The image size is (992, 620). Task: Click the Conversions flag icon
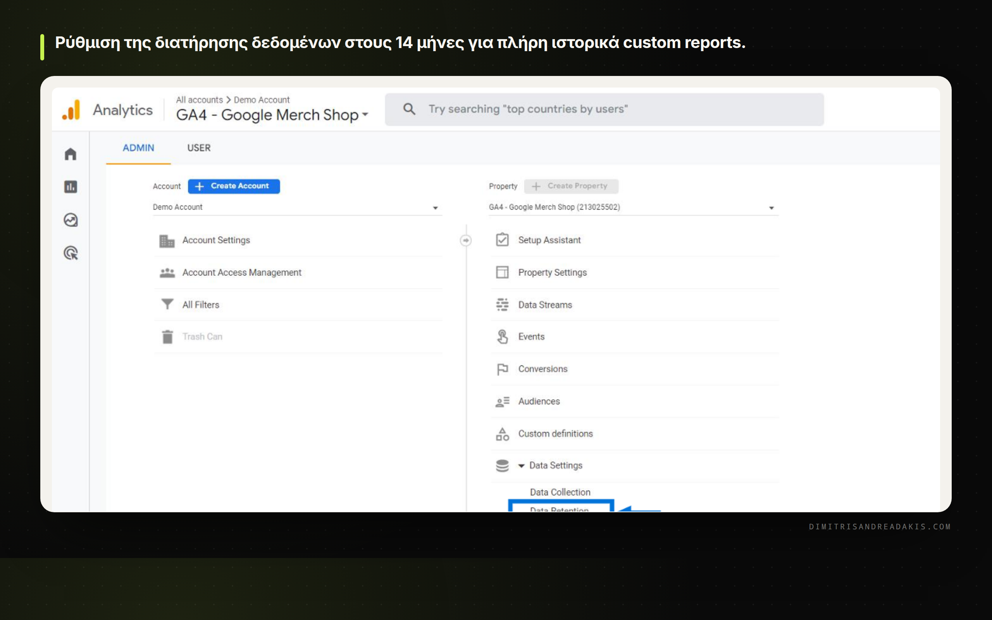pos(502,369)
